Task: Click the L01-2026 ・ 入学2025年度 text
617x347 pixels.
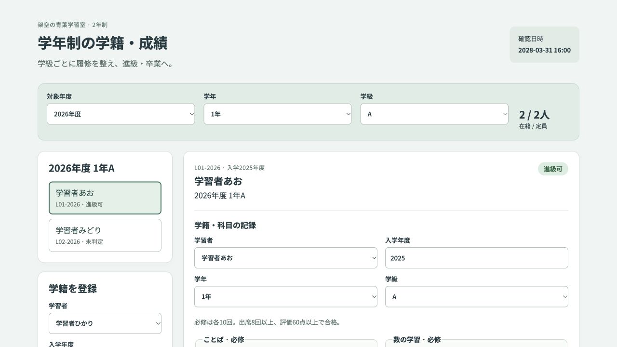Action: (x=229, y=168)
